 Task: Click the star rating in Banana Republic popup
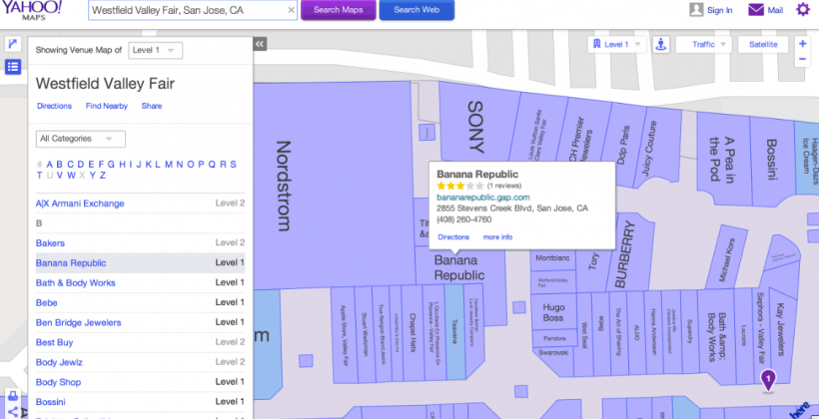460,186
